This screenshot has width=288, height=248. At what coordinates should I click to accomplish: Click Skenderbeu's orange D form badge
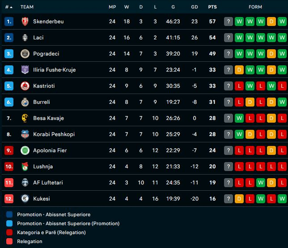[x=271, y=21]
